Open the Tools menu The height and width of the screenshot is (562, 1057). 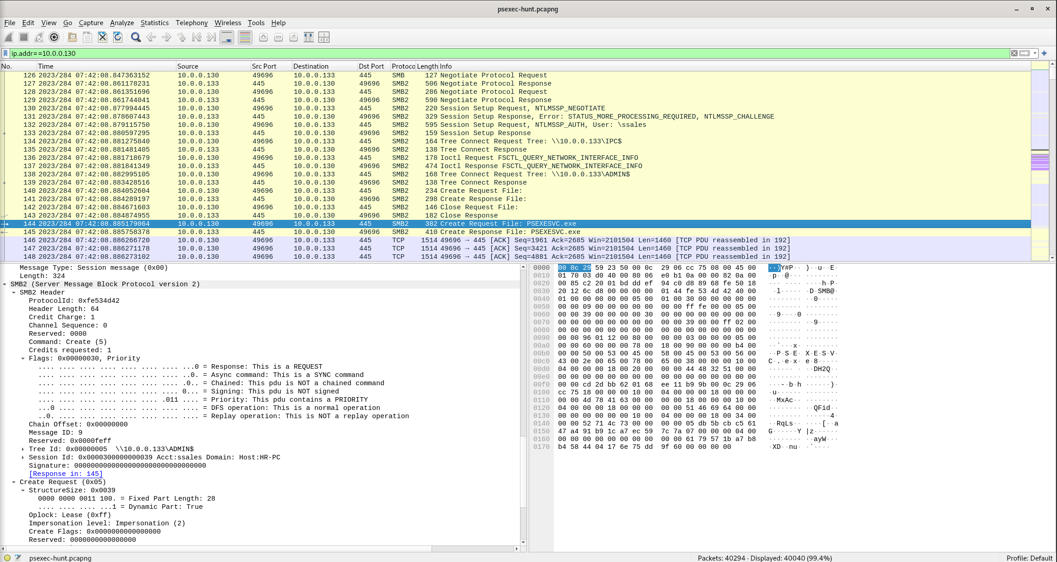tap(256, 23)
